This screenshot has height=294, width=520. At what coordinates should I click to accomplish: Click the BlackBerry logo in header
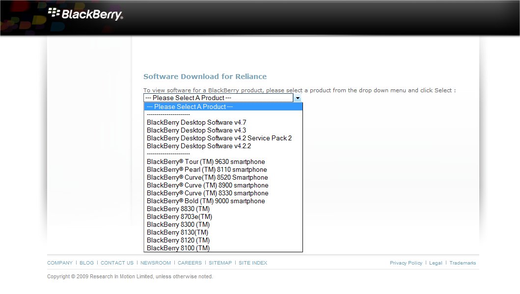[85, 14]
